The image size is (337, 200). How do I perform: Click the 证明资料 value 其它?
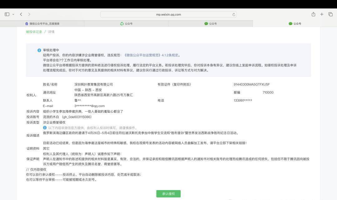pyautogui.click(x=46, y=149)
